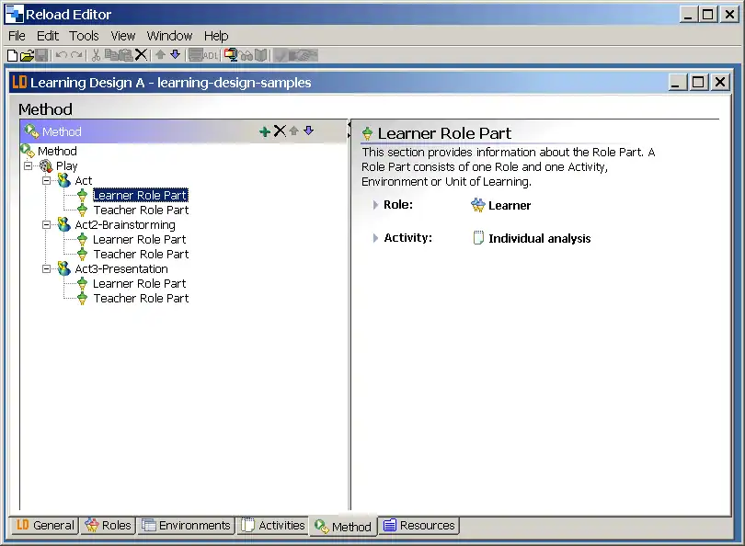The height and width of the screenshot is (546, 745).
Task: Expand the Activity section disclosure triangle
Action: (375, 238)
